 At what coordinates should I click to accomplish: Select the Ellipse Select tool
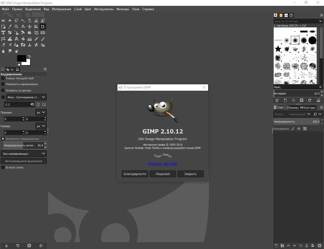tap(10, 21)
